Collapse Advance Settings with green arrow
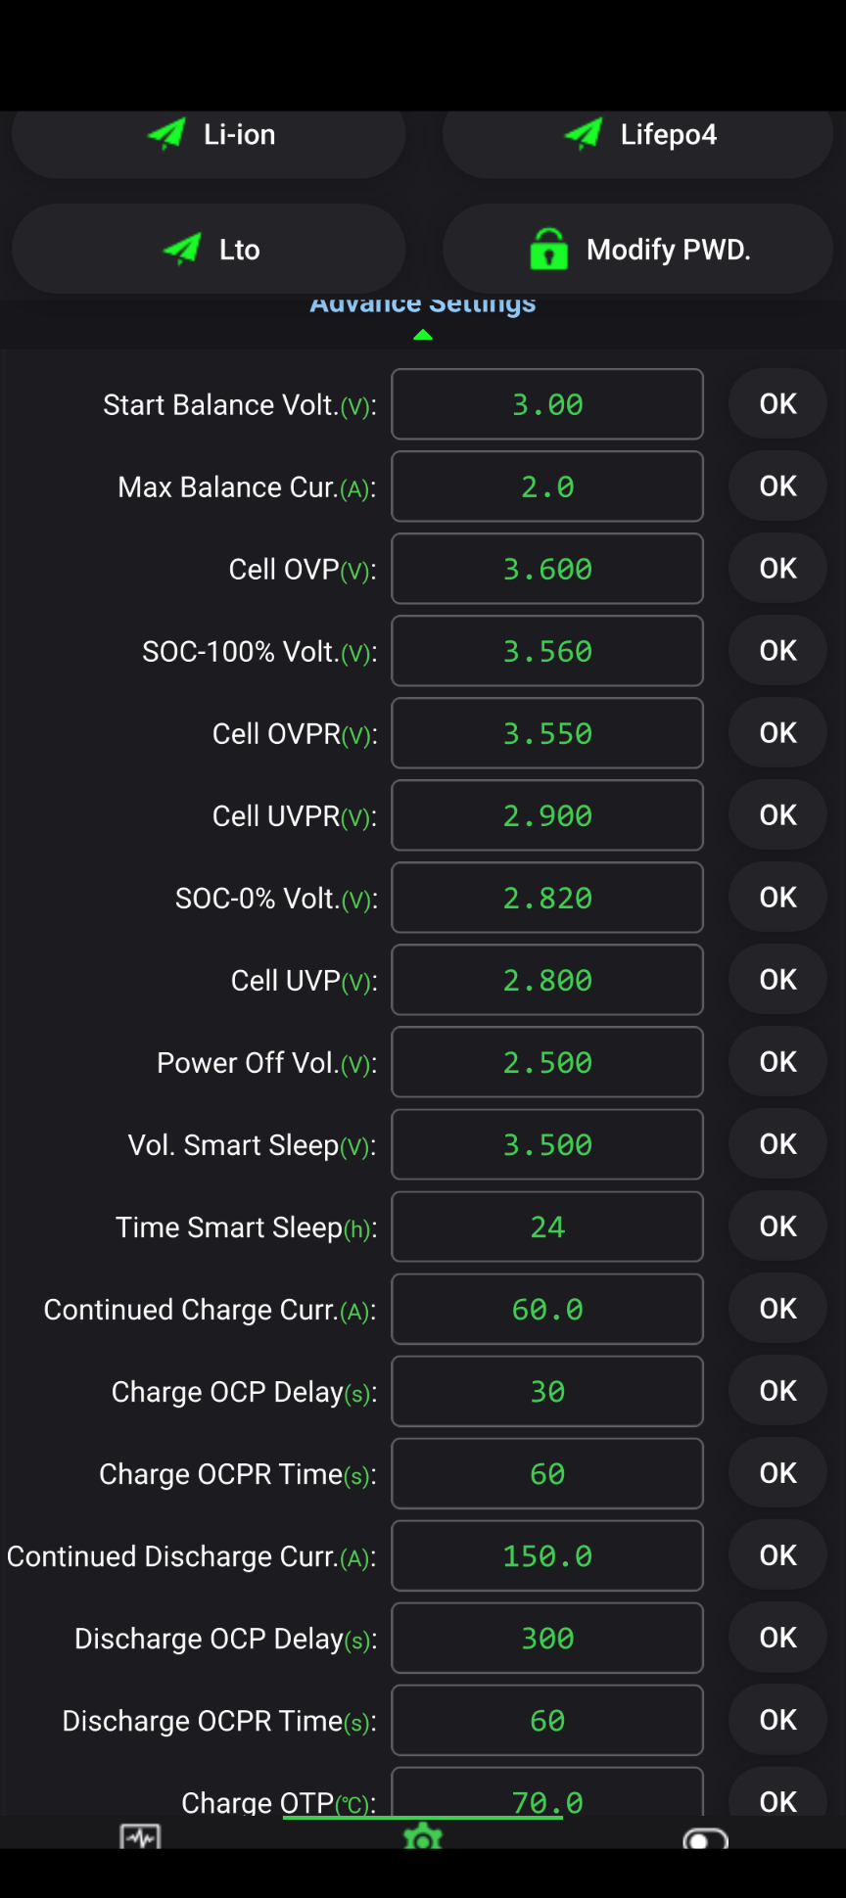This screenshot has height=1898, width=846. (423, 335)
